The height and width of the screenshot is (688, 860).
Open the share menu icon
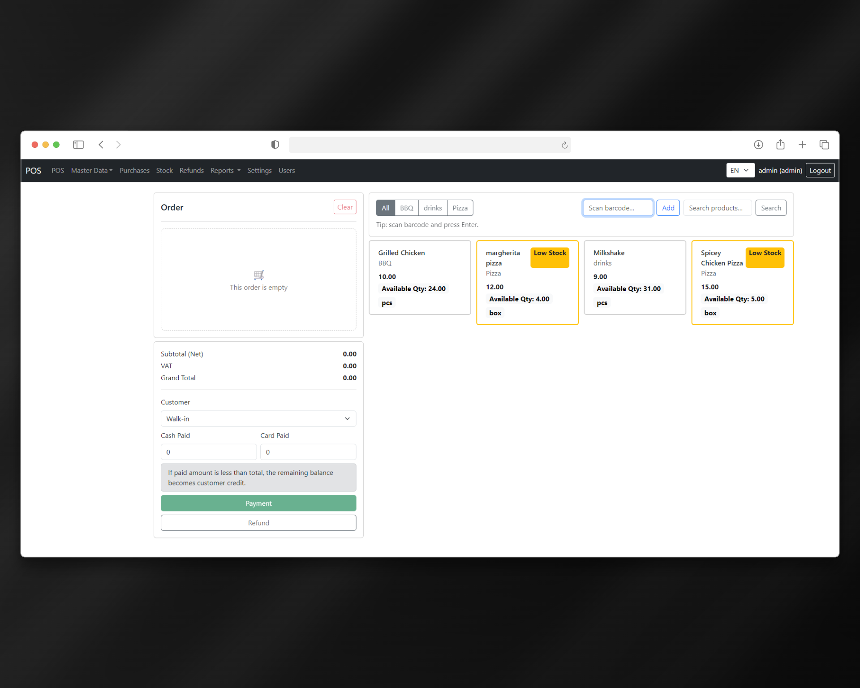(780, 144)
